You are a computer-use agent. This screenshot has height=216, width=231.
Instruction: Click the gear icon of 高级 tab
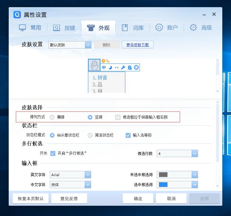coord(193,27)
